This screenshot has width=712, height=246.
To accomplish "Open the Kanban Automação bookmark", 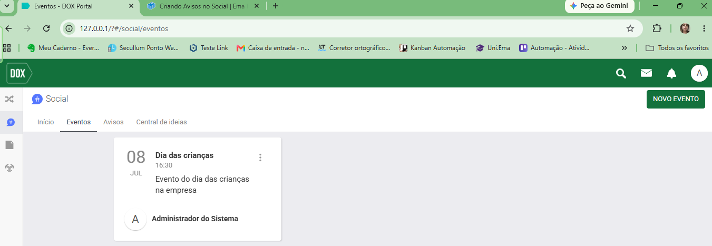I will point(433,48).
